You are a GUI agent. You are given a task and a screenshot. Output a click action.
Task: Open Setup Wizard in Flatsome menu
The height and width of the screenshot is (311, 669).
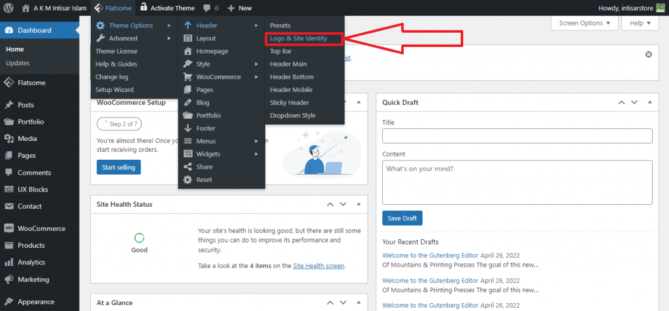click(x=114, y=90)
